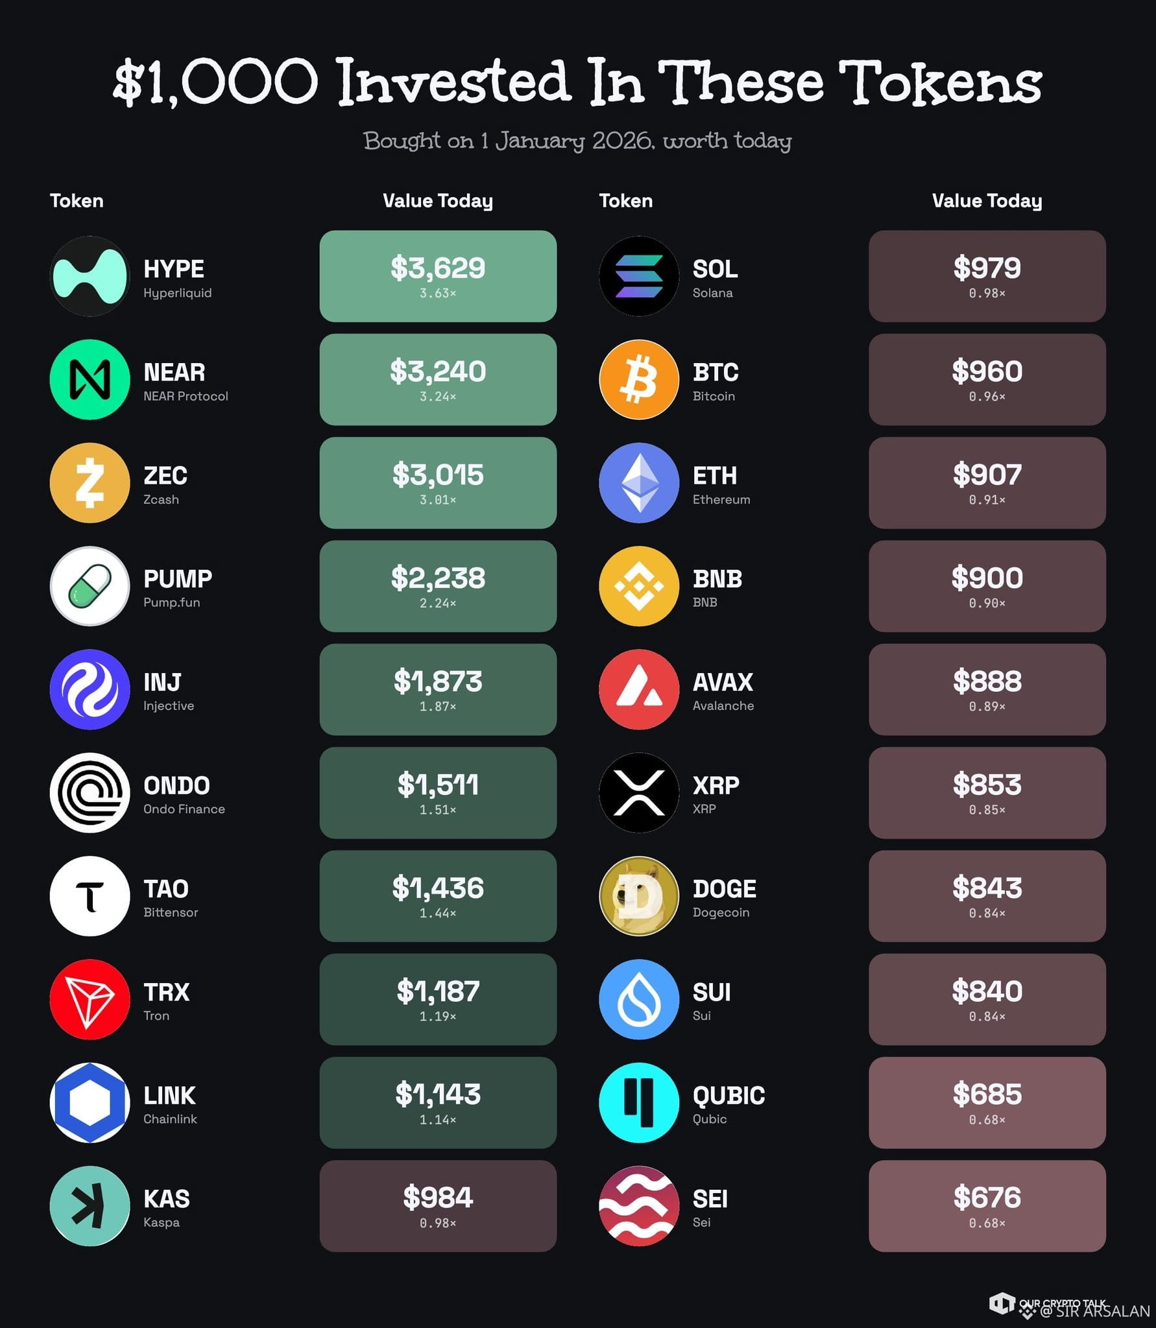This screenshot has height=1328, width=1156.
Task: Click the right Token column header
Action: pos(626,201)
